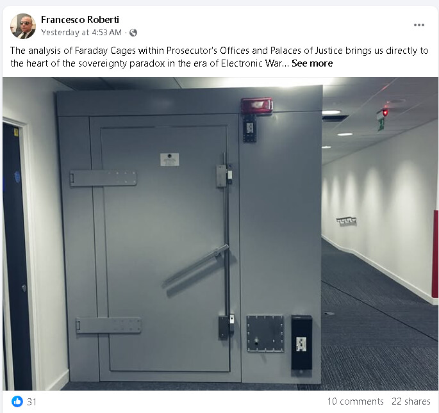
Task: Click the globe public audience icon
Action: (133, 33)
